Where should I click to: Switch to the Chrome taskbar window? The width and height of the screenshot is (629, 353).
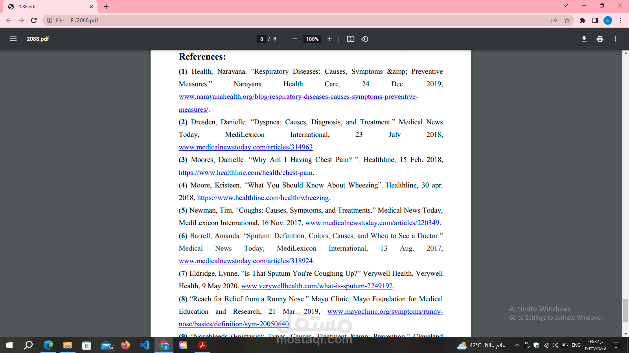(164, 345)
